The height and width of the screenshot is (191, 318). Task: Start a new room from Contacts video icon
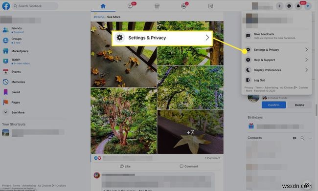tap(295, 138)
